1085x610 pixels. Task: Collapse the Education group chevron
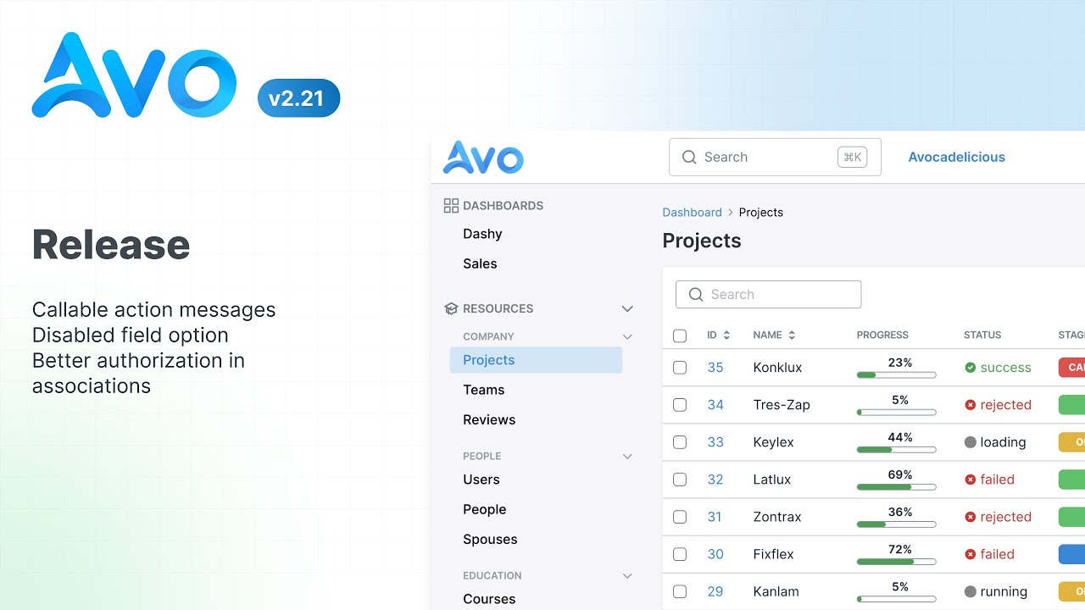pyautogui.click(x=627, y=575)
